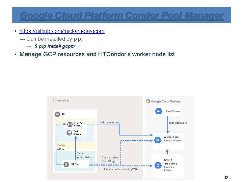
Task: Select the text '$ pip install gcpm'
Action: point(55,46)
